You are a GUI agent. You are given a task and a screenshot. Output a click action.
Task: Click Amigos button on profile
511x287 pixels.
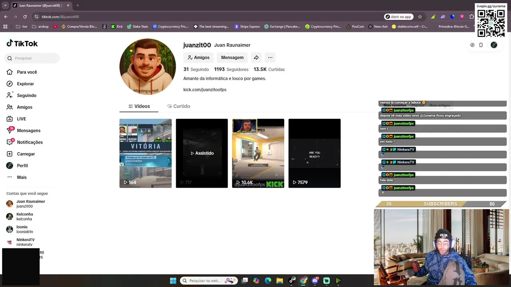[198, 57]
